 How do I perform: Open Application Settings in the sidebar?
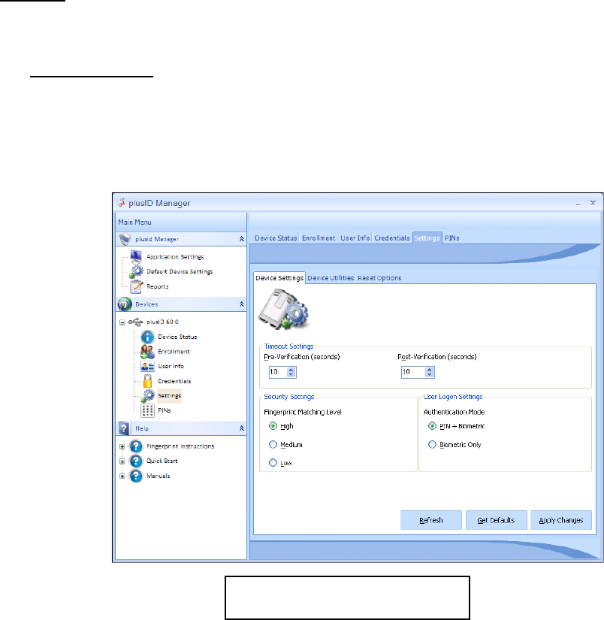pyautogui.click(x=175, y=257)
